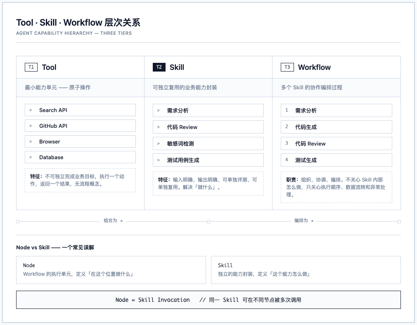
Task: Click the 组合为 arrow label
Action: 113,220
